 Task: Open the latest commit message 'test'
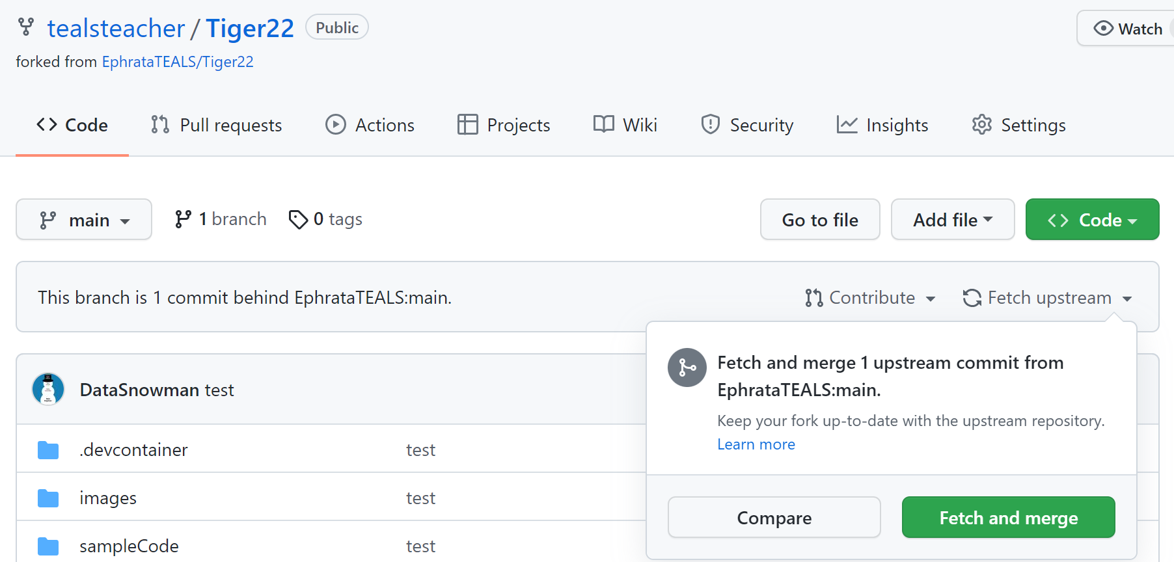[x=219, y=390]
